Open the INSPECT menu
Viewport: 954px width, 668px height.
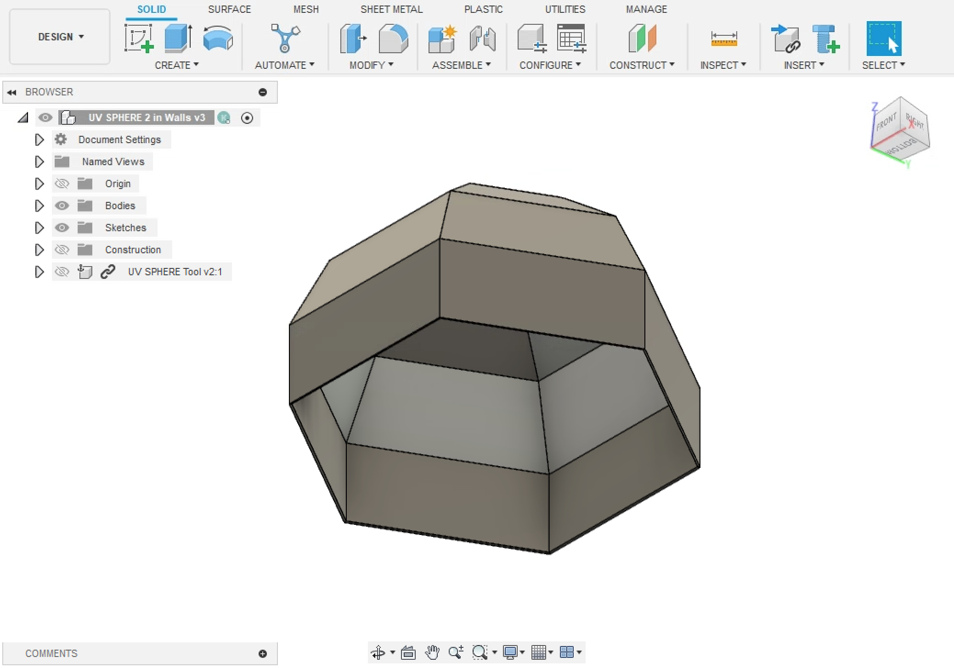pos(723,65)
